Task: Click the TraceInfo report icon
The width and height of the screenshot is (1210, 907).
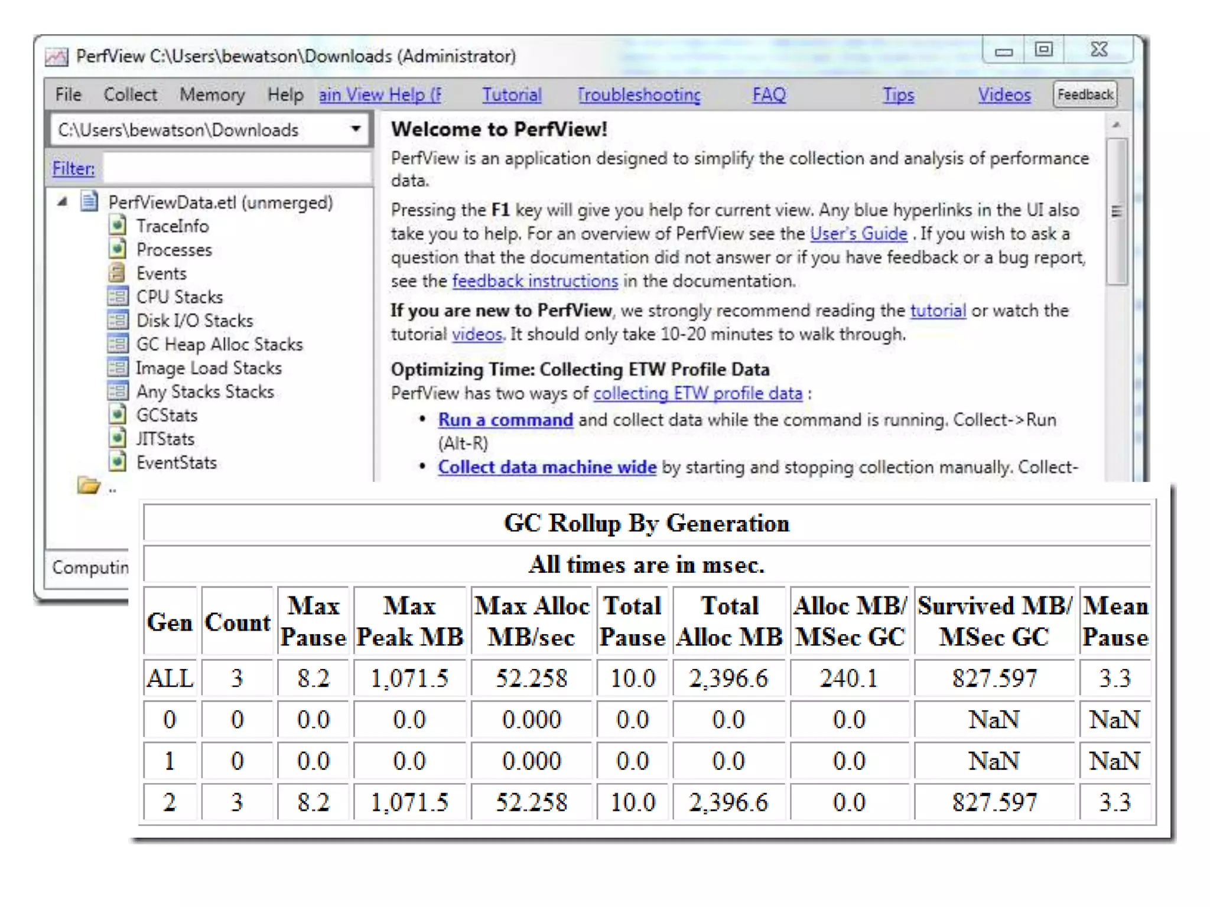Action: (118, 226)
